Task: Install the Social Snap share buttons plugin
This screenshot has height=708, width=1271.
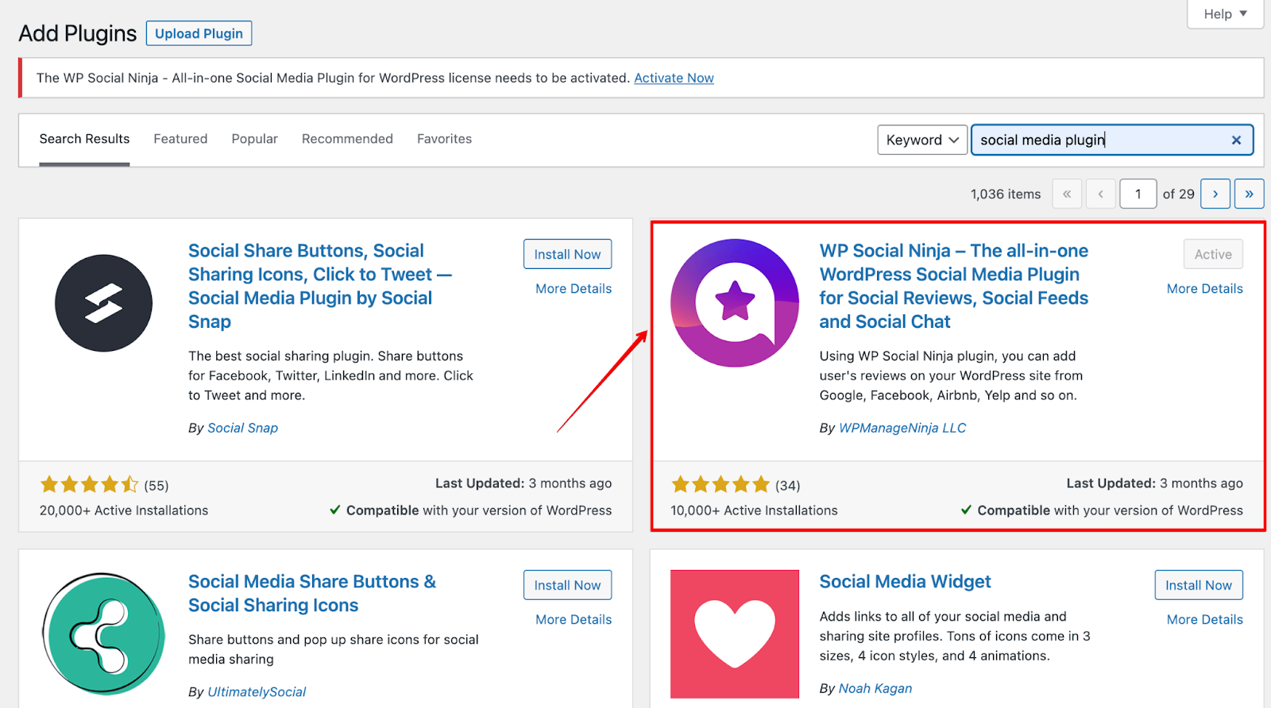Action: pos(567,254)
